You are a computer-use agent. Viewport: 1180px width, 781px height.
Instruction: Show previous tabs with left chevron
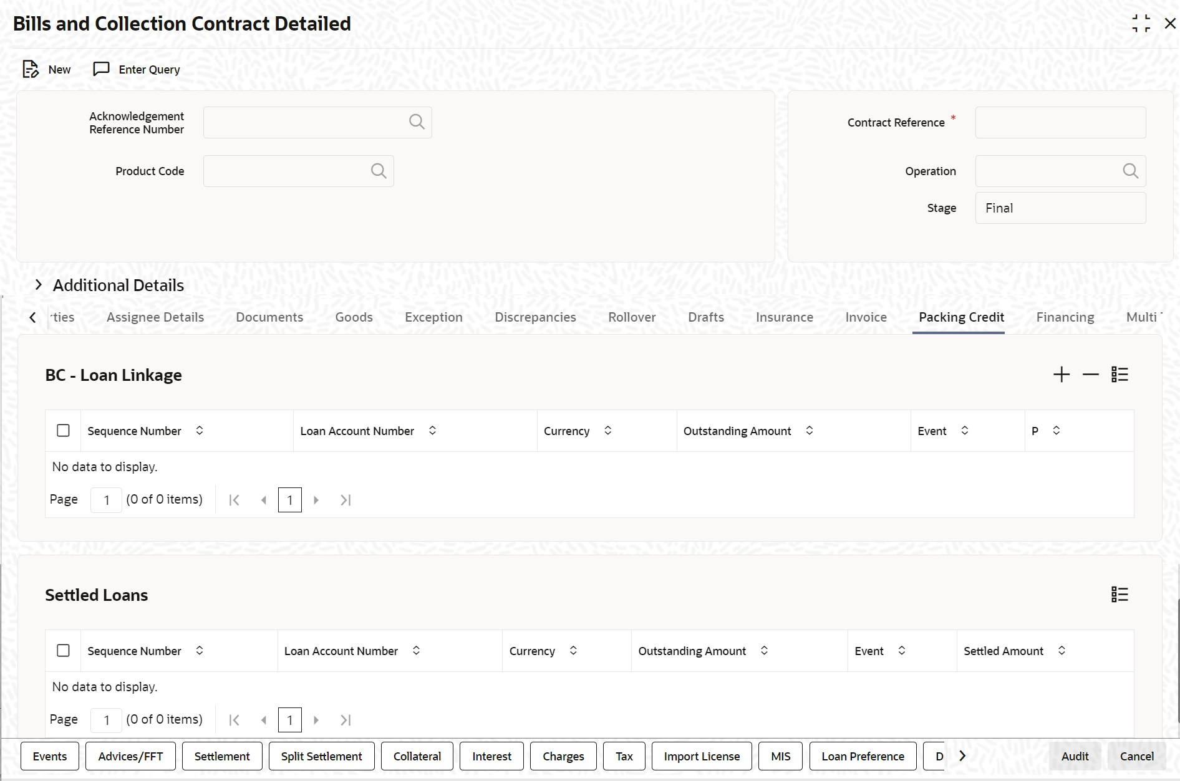tap(32, 317)
